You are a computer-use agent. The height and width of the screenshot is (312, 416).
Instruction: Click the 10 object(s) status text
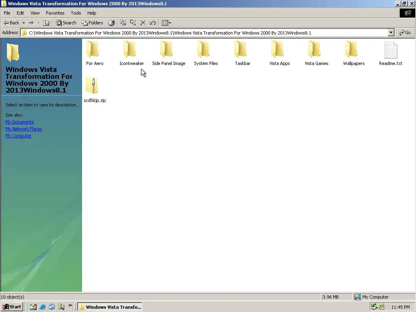coord(13,297)
